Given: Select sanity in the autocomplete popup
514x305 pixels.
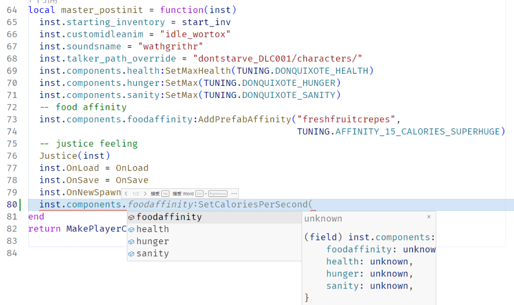Looking at the screenshot, I should [x=153, y=253].
